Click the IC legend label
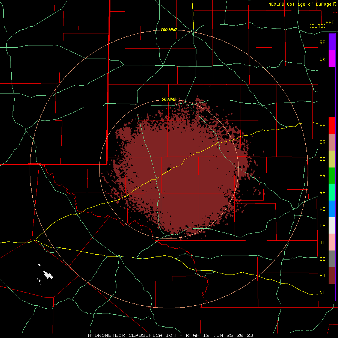 pos(322,243)
